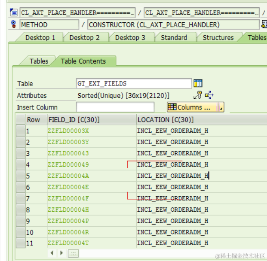
Task: Switch to the Desktop 1 tab
Action: pos(40,38)
